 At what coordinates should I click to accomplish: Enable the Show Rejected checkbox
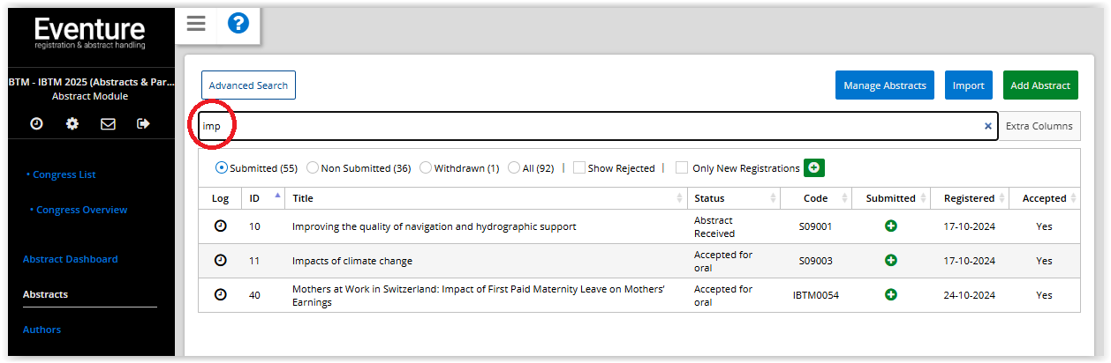pos(579,167)
